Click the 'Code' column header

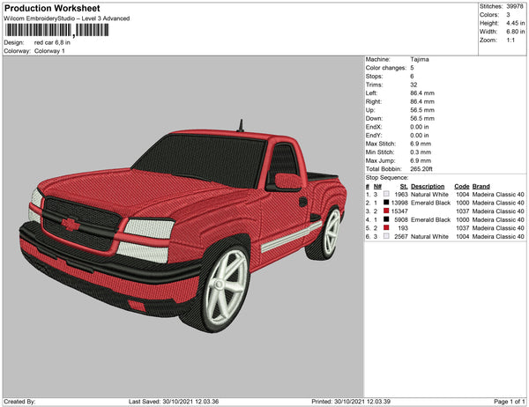tap(461, 187)
